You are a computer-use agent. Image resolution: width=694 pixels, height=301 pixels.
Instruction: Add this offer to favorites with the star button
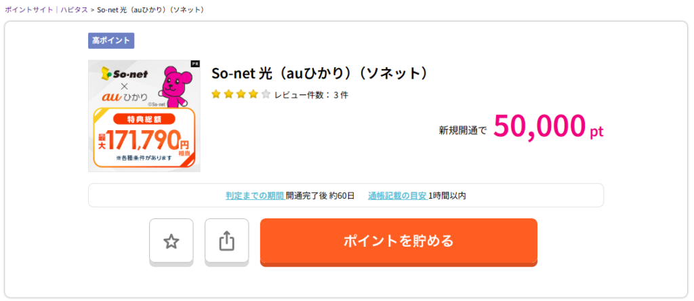[171, 241]
